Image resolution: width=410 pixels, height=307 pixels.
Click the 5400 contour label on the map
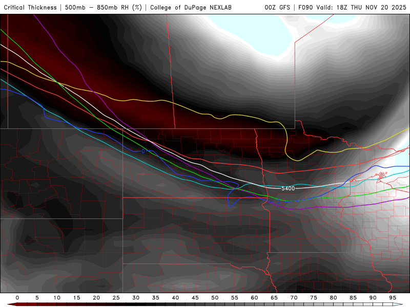pyautogui.click(x=288, y=188)
